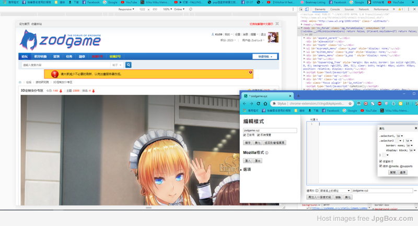The height and width of the screenshot is (226, 418).
Task: Click the YouTube bookmark in Stylus window
Action: (369, 110)
